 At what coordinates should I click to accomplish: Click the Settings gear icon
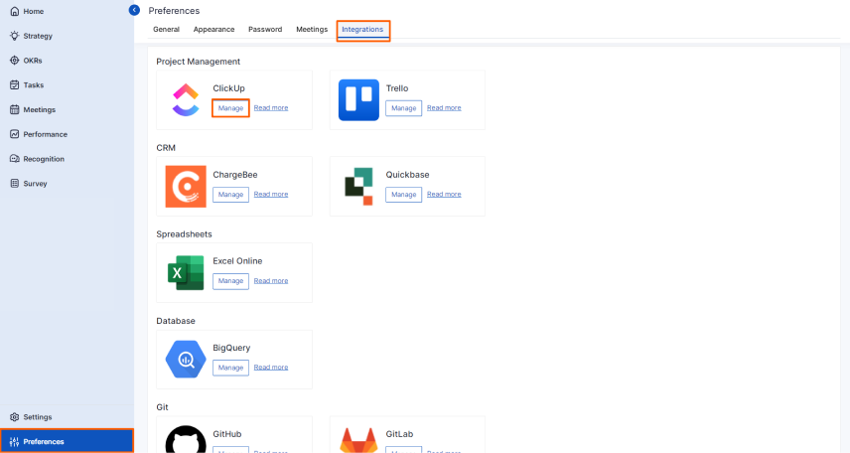point(15,417)
